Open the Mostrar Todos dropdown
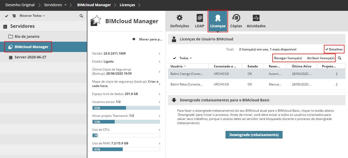 coord(32,16)
